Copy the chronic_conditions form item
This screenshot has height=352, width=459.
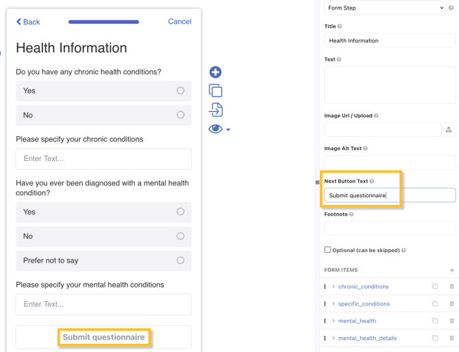(x=434, y=287)
